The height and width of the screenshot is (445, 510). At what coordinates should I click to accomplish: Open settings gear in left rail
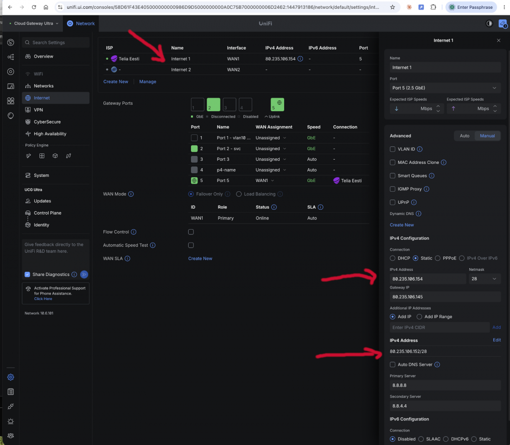[x=11, y=377]
